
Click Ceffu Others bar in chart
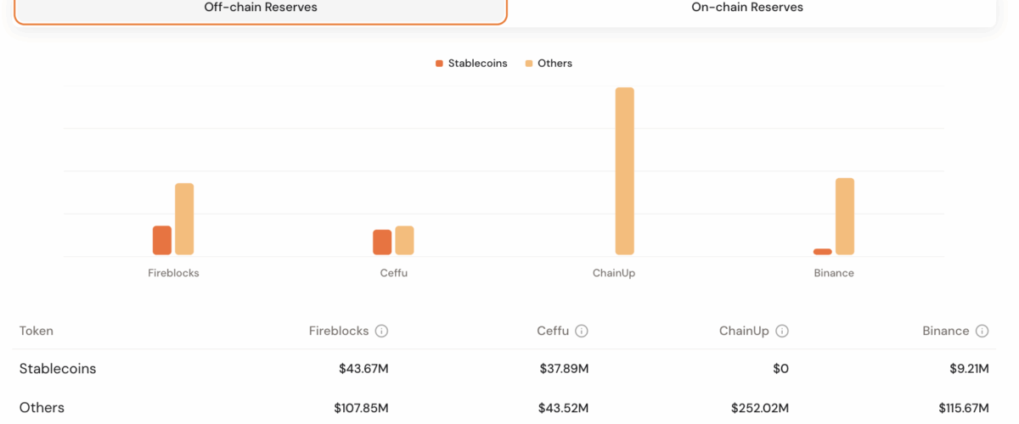click(404, 240)
